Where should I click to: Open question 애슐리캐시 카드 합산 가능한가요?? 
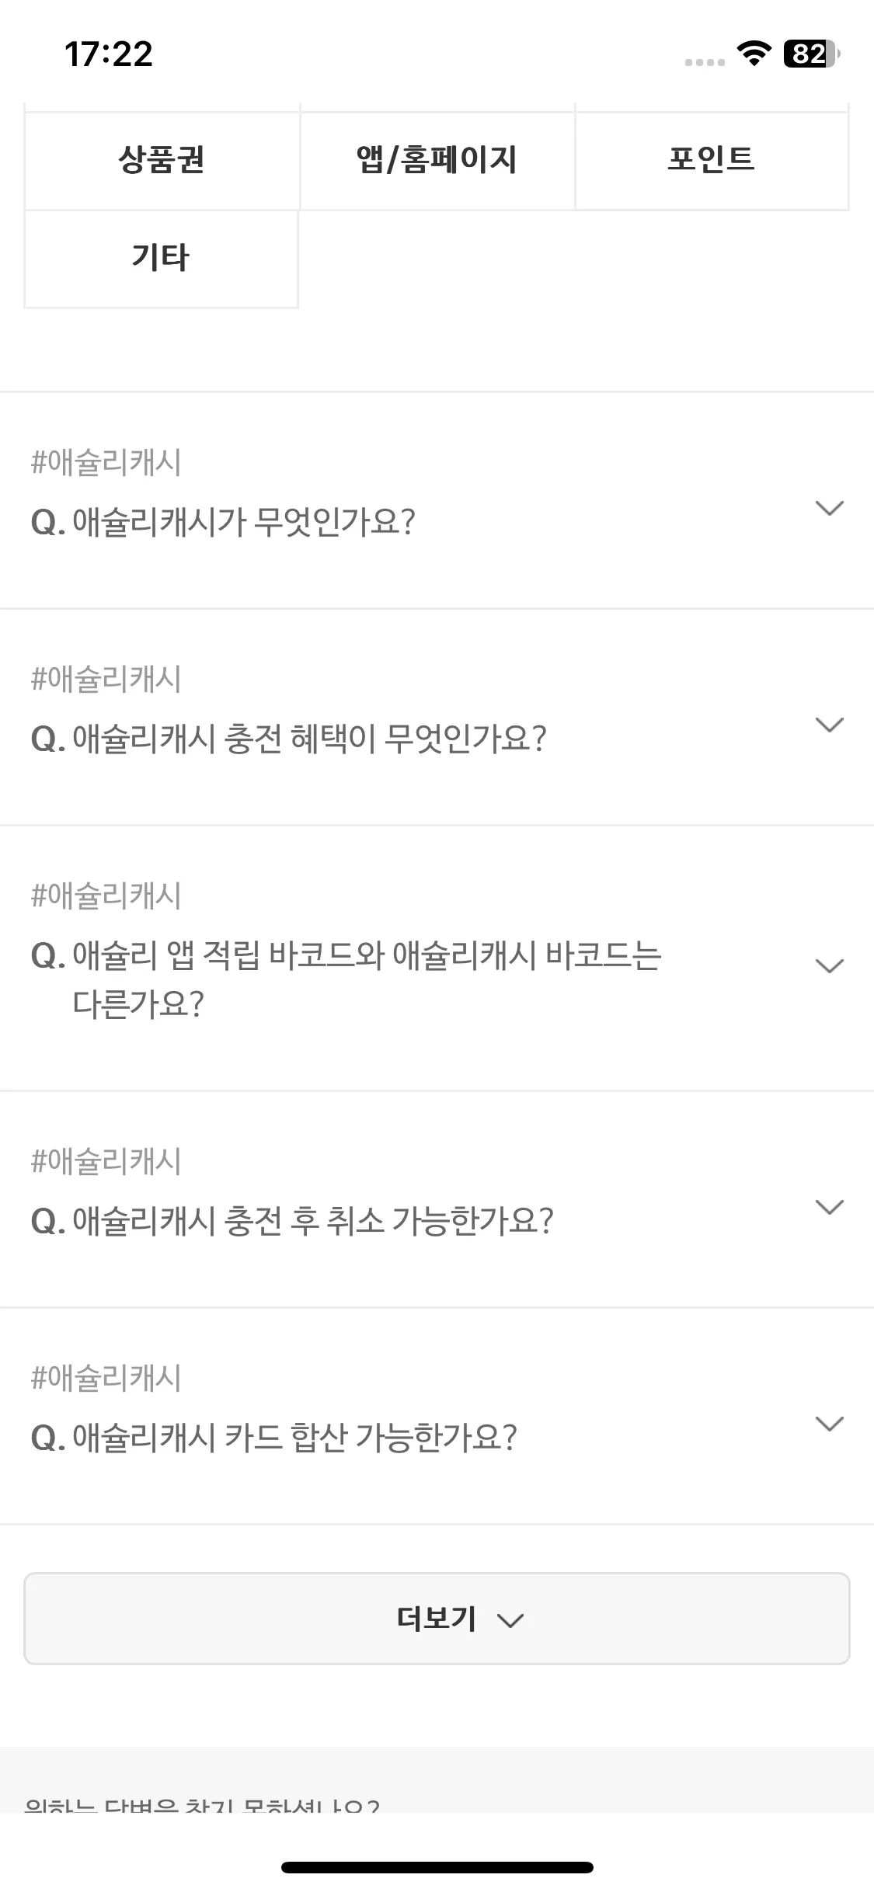274,1438
